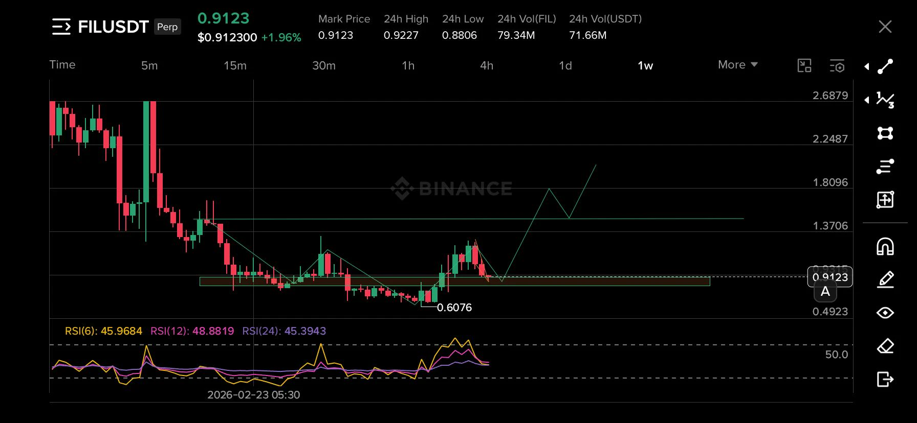
Task: Open the More timeframes dropdown
Action: pyautogui.click(x=737, y=65)
